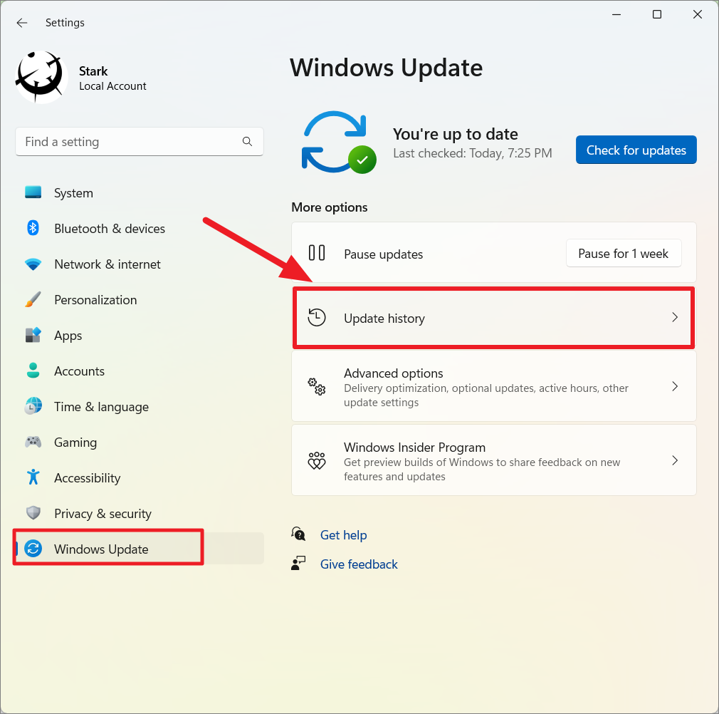Click the Gaming controller icon
The image size is (719, 714).
point(33,442)
